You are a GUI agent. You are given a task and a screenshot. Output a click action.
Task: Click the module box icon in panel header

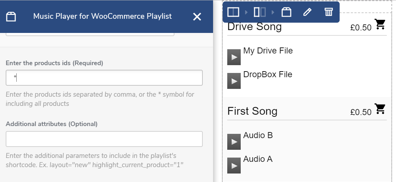pyautogui.click(x=11, y=17)
